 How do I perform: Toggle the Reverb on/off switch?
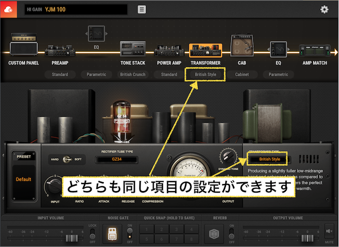[231, 234]
